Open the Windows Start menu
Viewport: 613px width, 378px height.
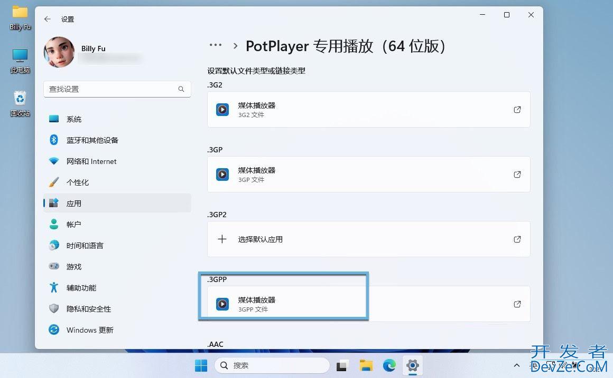[201, 365]
